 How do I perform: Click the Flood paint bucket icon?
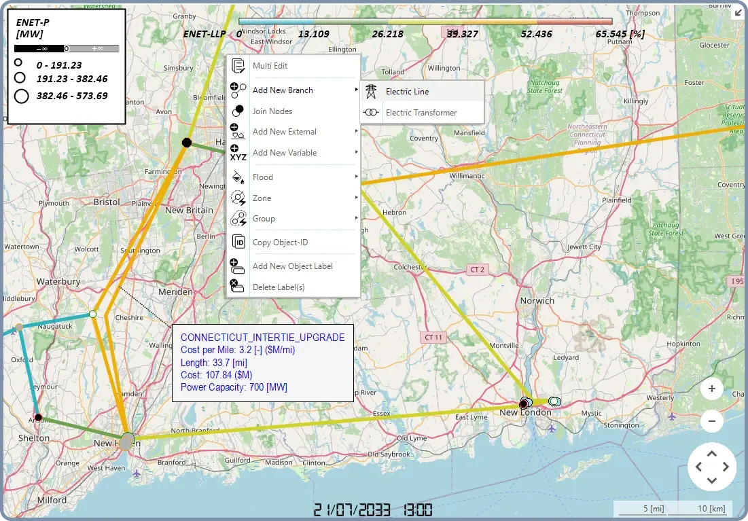(238, 177)
